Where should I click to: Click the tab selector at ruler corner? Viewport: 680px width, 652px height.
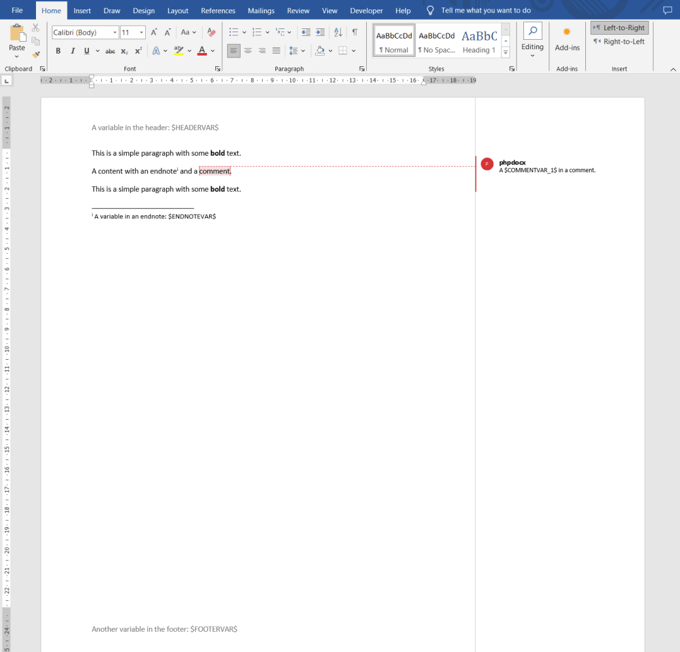[6, 81]
